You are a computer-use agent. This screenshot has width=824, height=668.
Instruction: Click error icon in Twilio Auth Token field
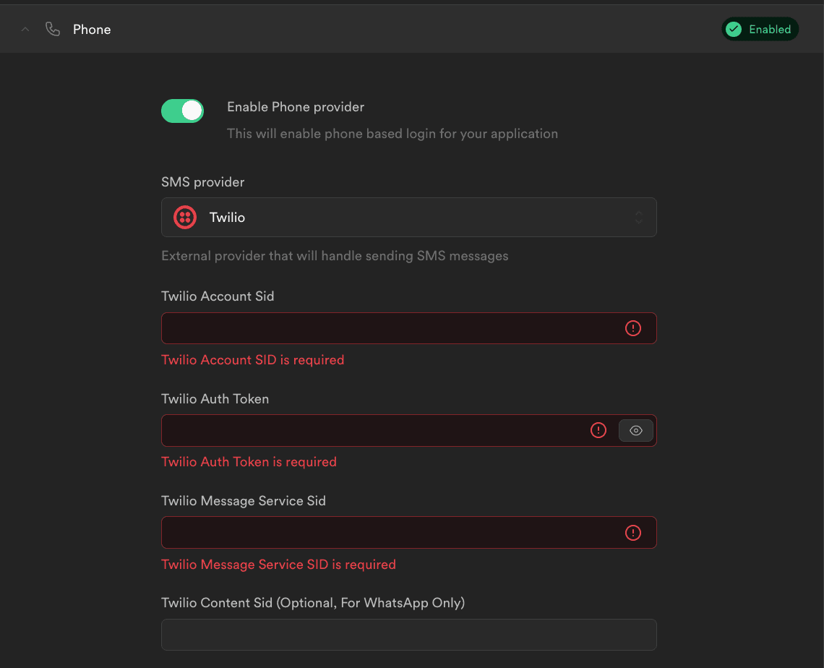pyautogui.click(x=598, y=430)
